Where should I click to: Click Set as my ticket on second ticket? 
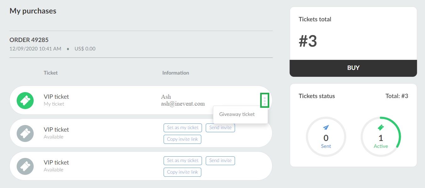pos(183,128)
